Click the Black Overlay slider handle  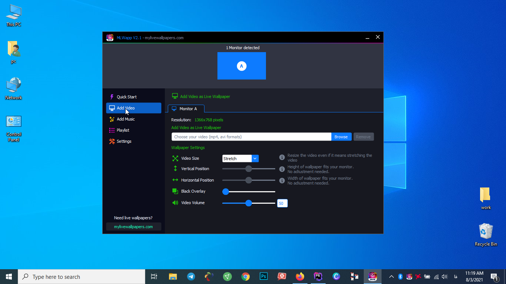point(226,192)
